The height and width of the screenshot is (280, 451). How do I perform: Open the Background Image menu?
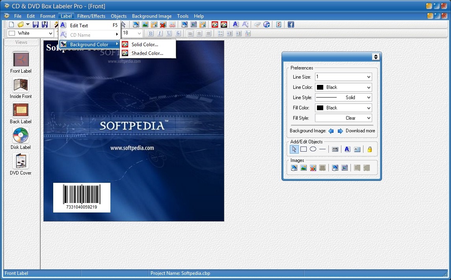point(152,16)
